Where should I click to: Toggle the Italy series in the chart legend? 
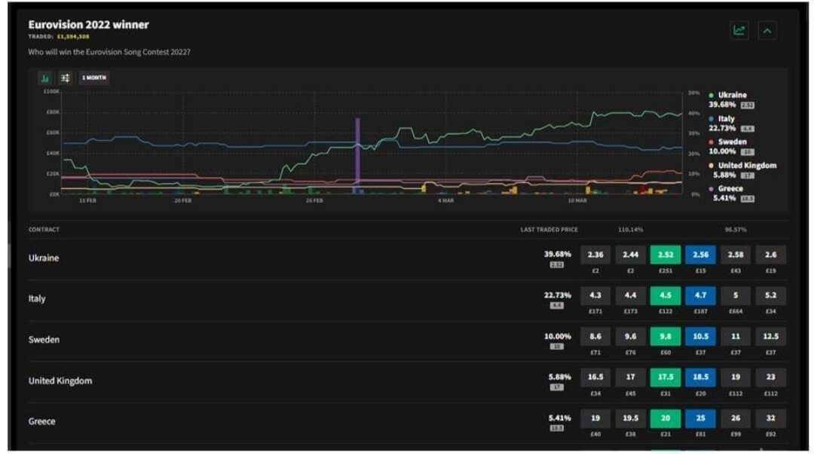[726, 119]
